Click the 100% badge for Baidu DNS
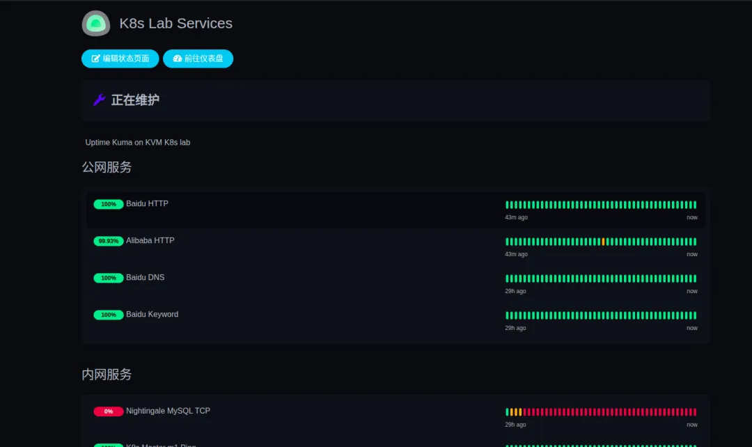Screen dimensions: 752x447 point(109,279)
